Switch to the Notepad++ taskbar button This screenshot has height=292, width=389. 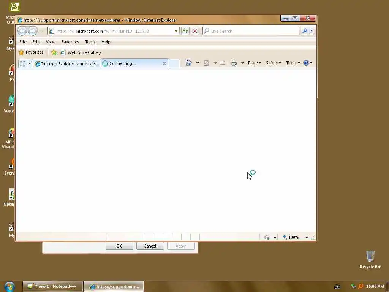52,287
